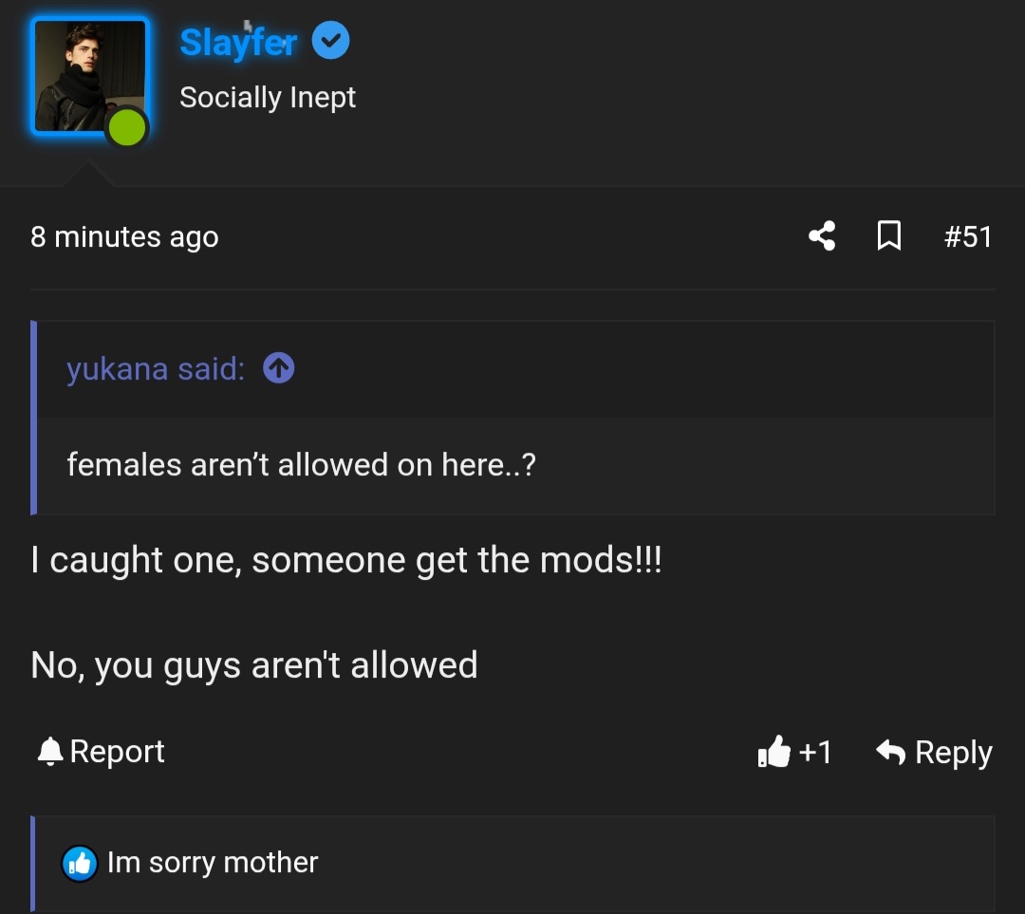Like the post with the thumbs-up icon

point(774,752)
